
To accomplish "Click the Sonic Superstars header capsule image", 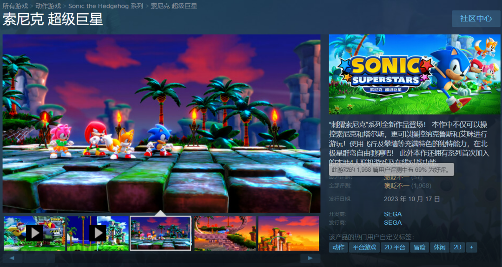I will tap(415, 74).
